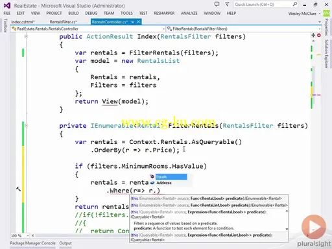Screen dimensions: 332x249
Task: Open the DEBUG menu
Action: coord(91,13)
